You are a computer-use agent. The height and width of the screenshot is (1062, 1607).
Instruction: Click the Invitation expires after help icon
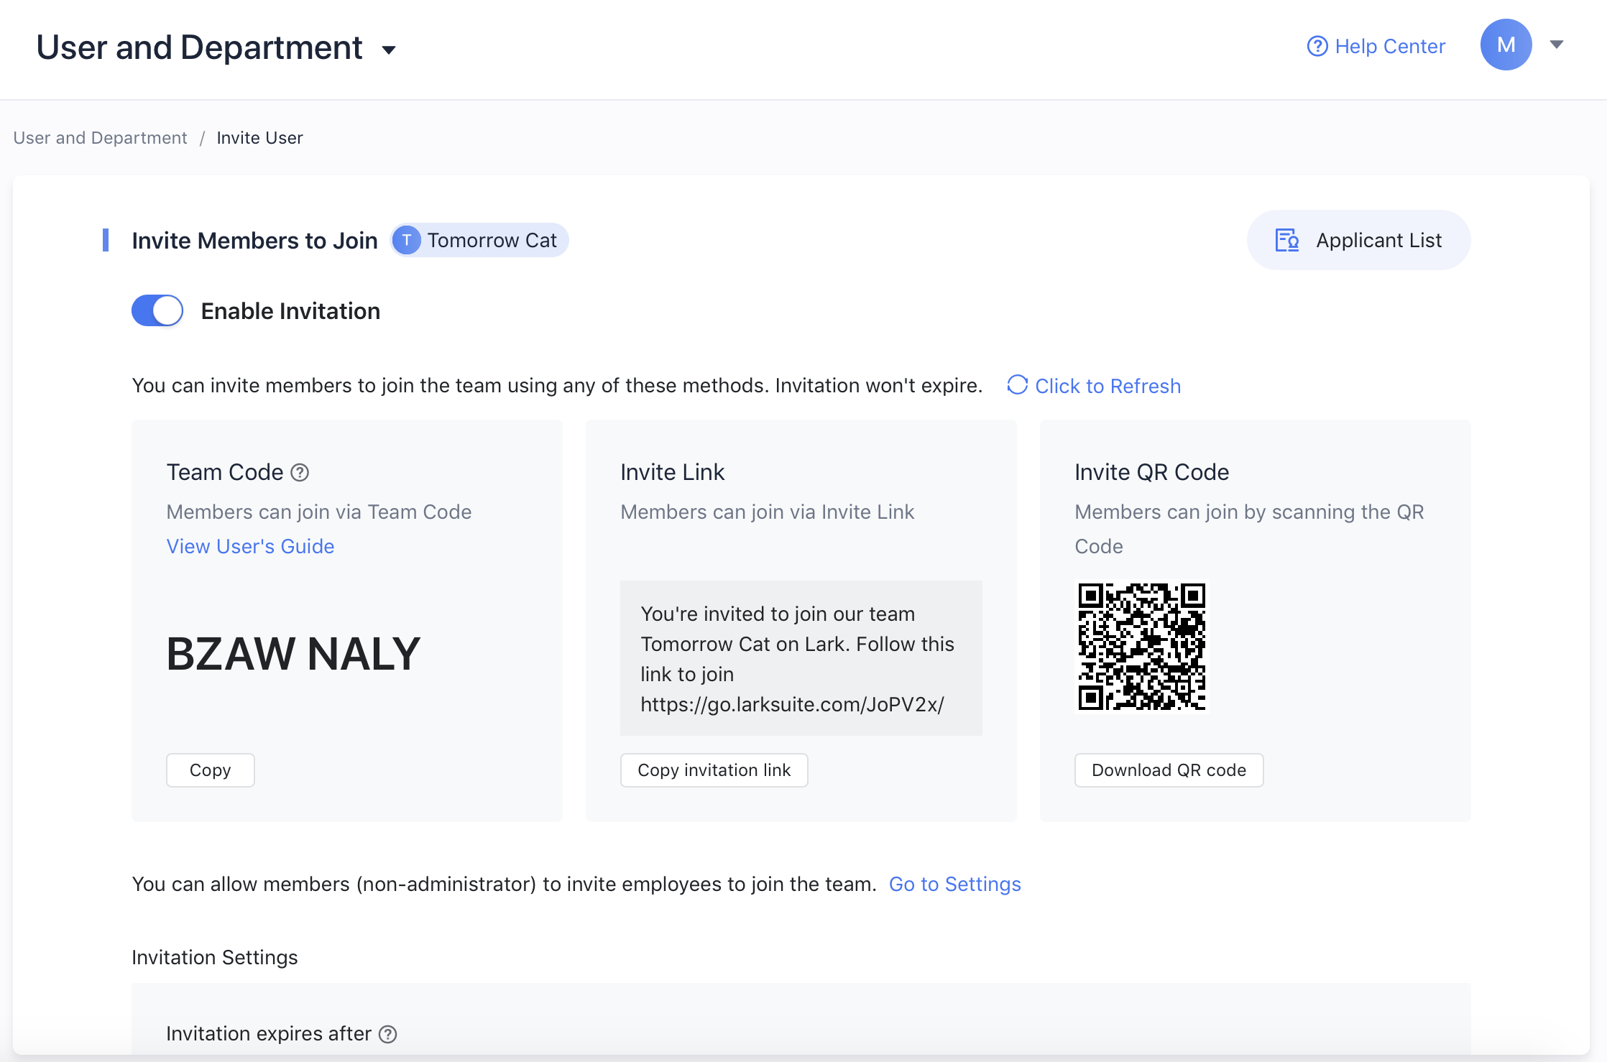388,1034
